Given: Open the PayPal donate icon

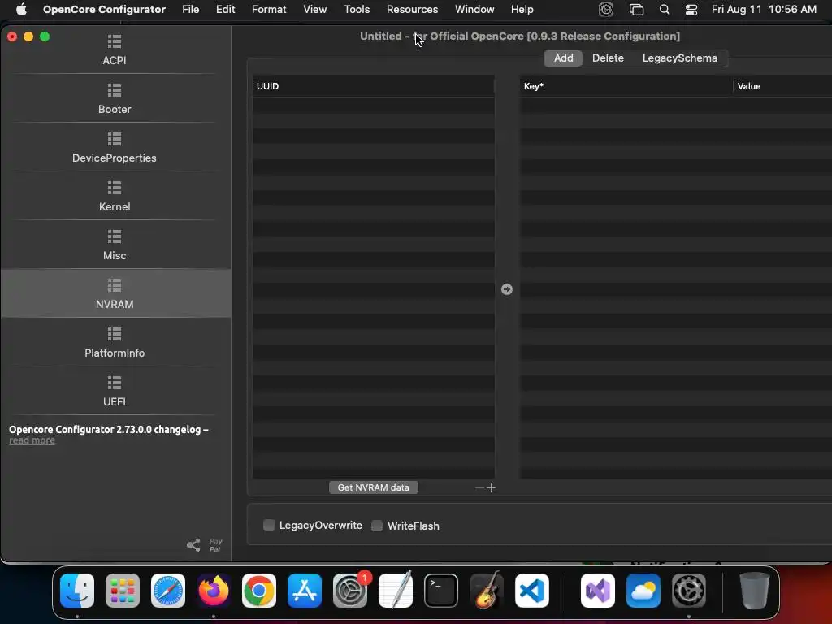Looking at the screenshot, I should point(215,545).
